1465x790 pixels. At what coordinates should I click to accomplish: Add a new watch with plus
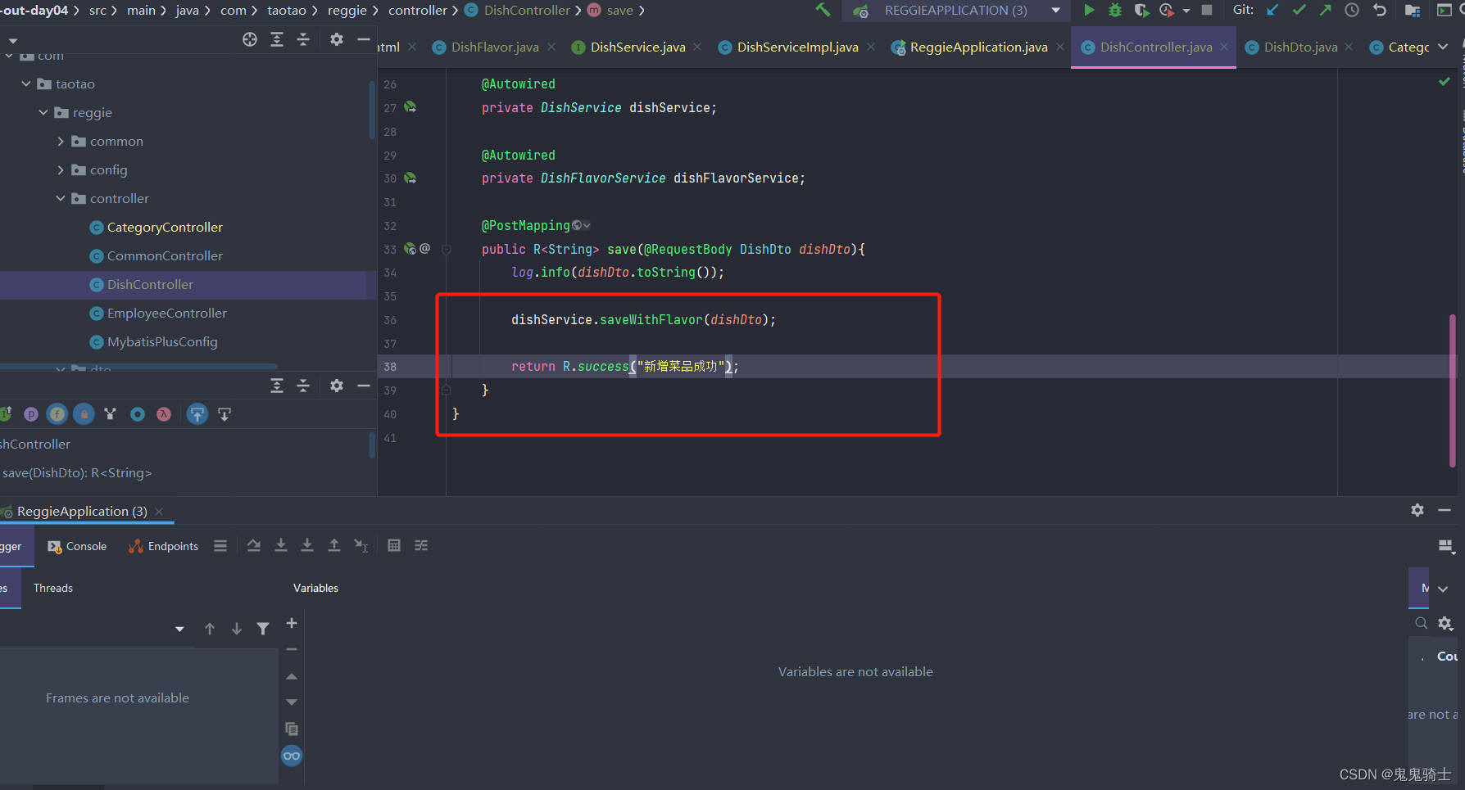pyautogui.click(x=291, y=623)
